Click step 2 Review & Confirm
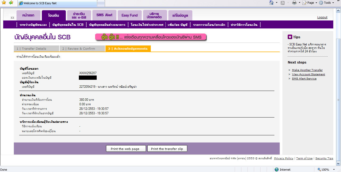 point(82,49)
